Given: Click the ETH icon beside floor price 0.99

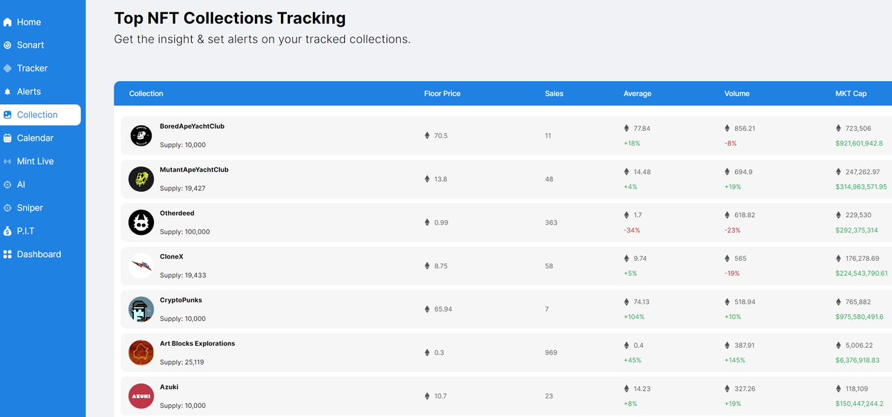Looking at the screenshot, I should [427, 222].
